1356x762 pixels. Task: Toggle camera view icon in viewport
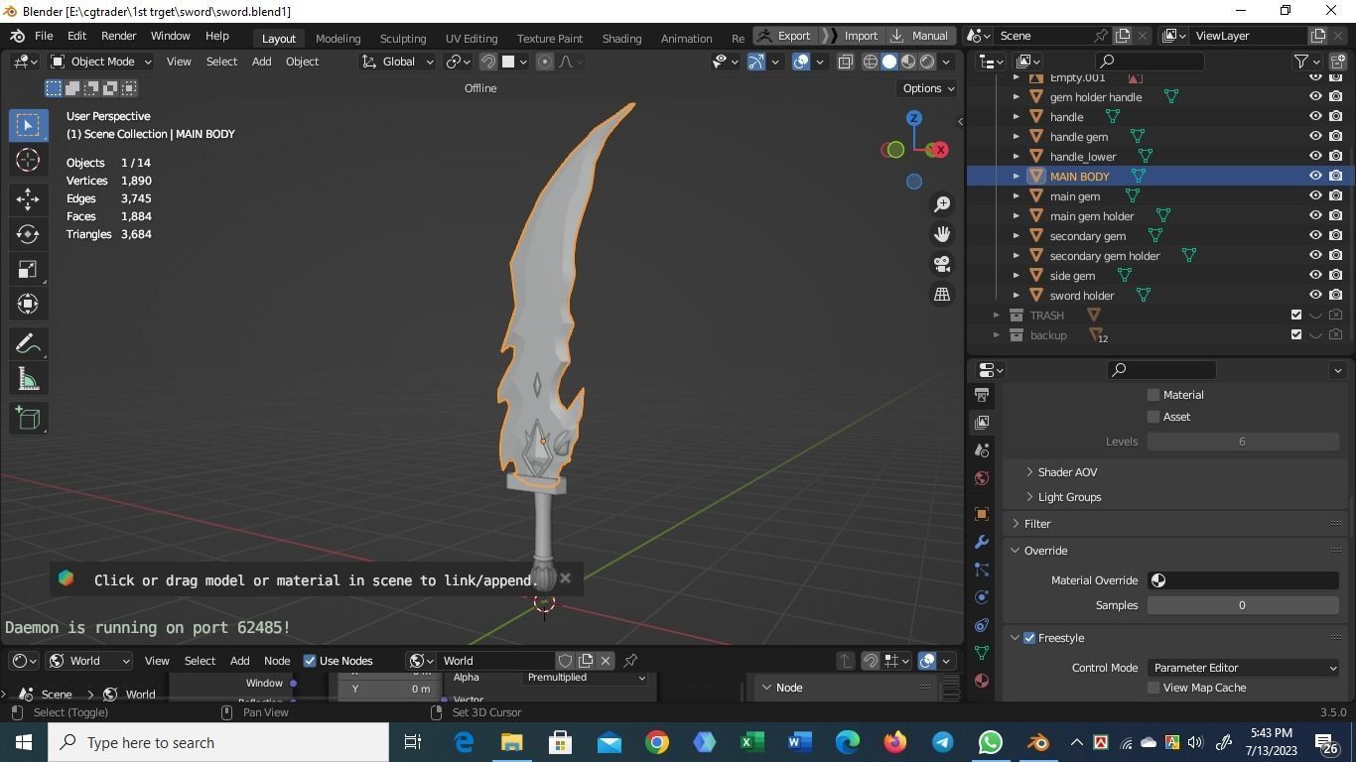(941, 264)
